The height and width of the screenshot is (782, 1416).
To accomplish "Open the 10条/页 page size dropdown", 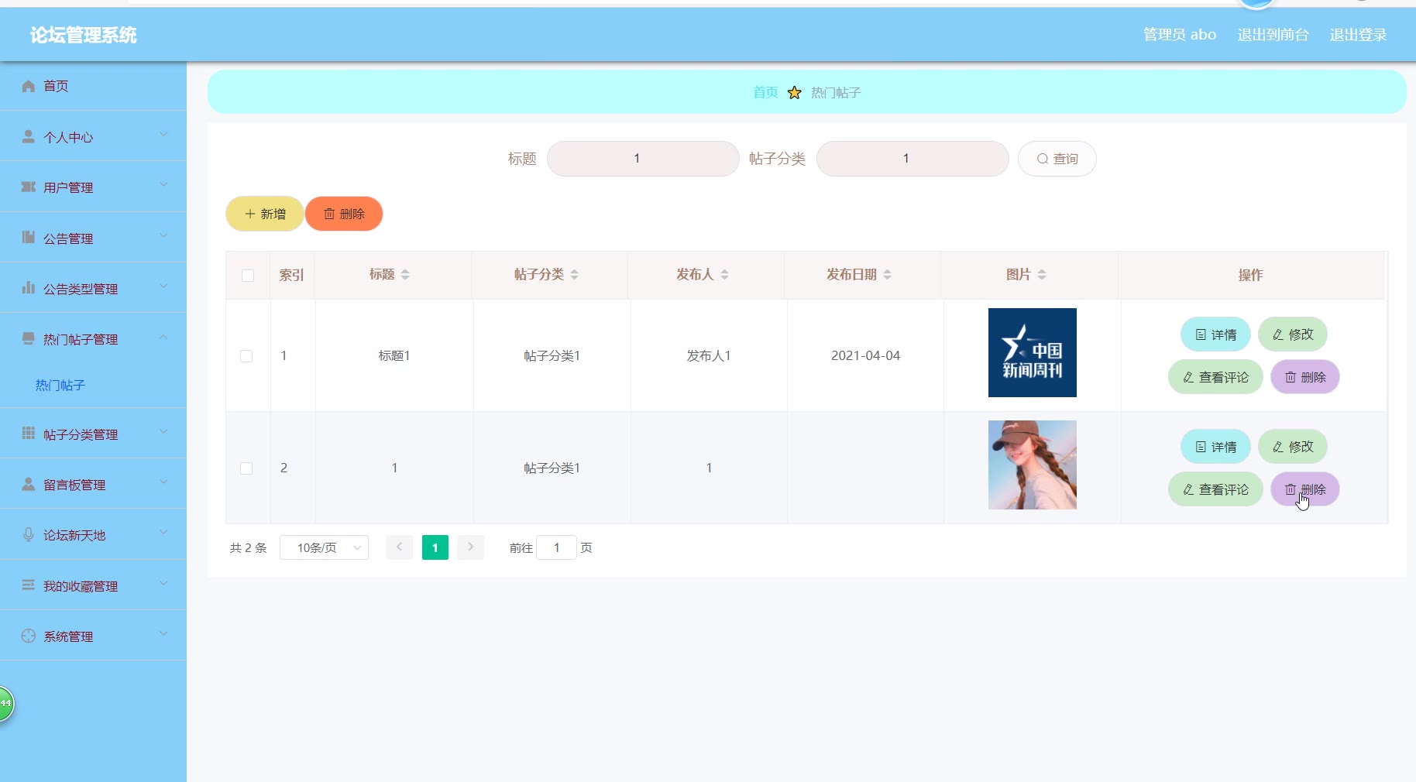I will [324, 547].
